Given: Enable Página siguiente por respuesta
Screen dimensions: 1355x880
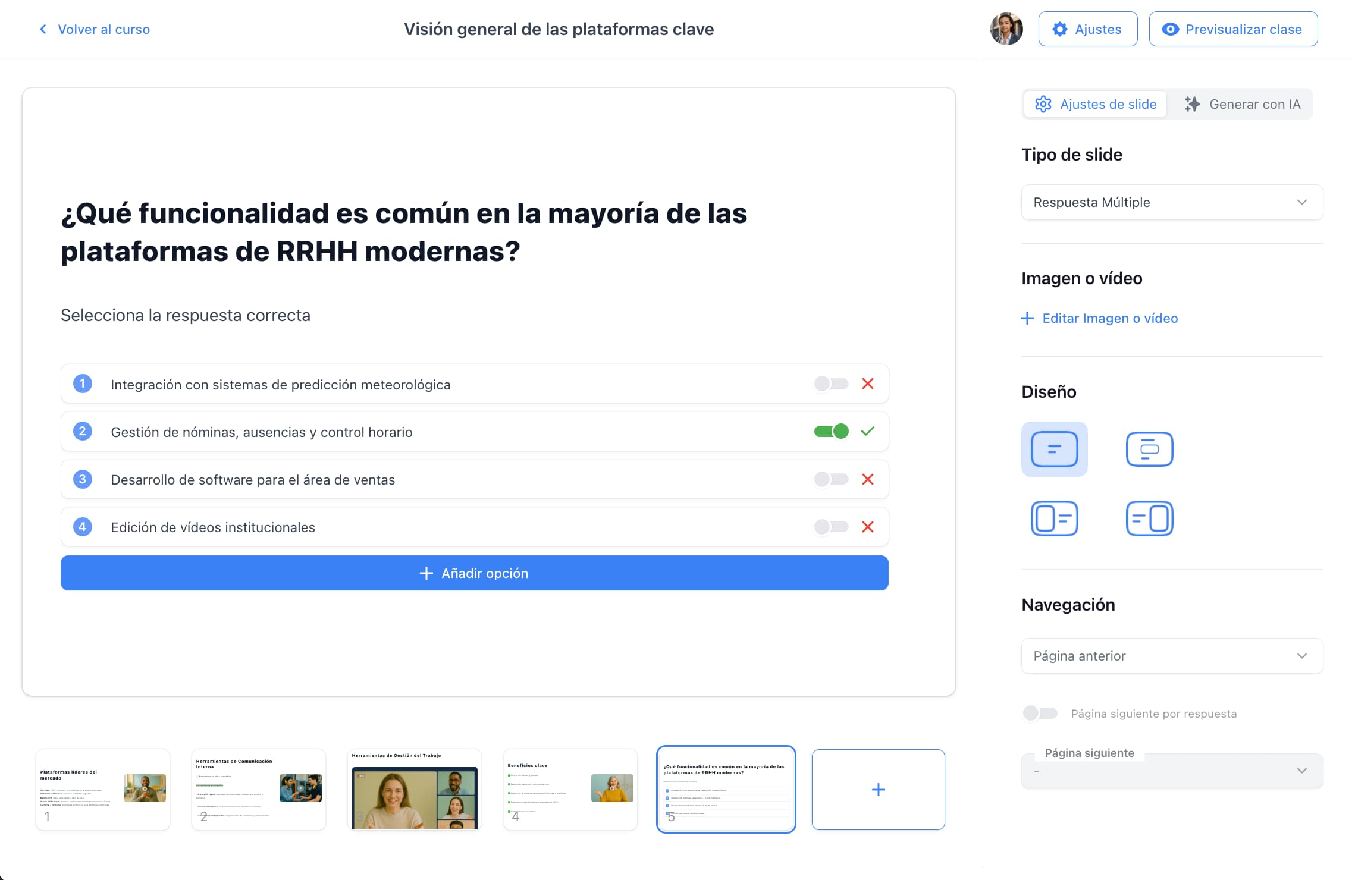Looking at the screenshot, I should (x=1040, y=712).
